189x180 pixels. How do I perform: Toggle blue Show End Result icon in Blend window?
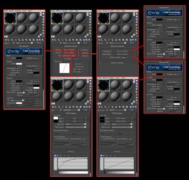[x=85, y=40]
